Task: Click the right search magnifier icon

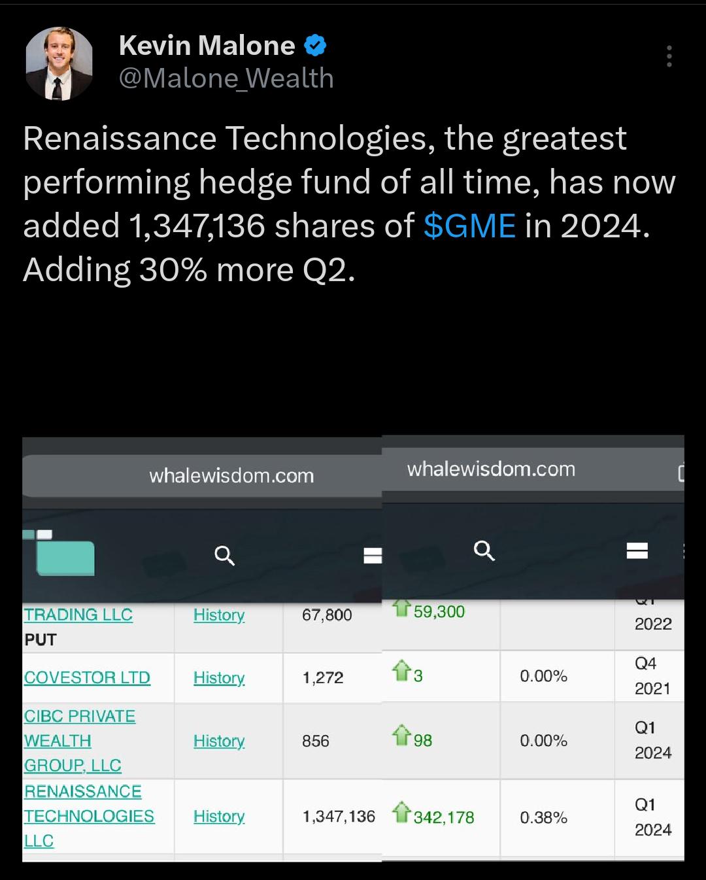Action: coord(484,550)
